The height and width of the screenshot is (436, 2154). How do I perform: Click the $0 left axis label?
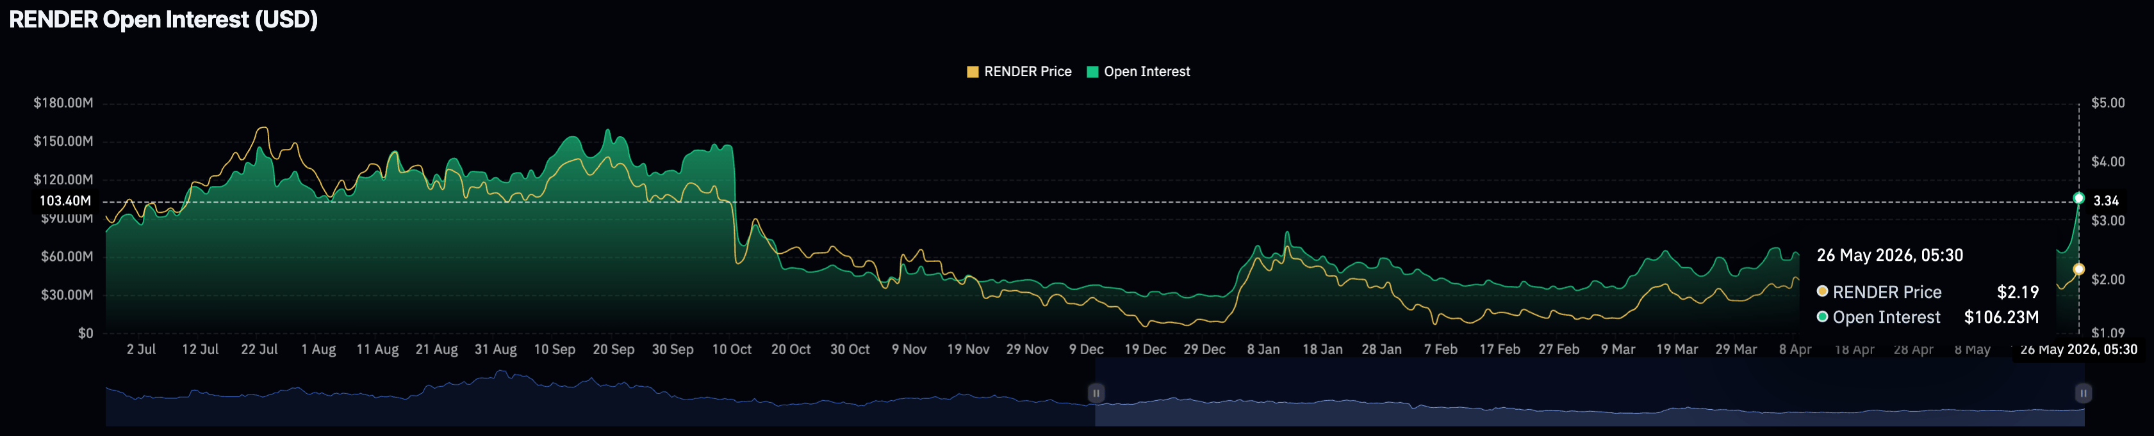tap(85, 332)
